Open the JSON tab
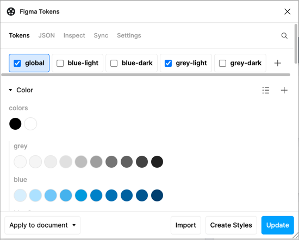 tap(47, 35)
